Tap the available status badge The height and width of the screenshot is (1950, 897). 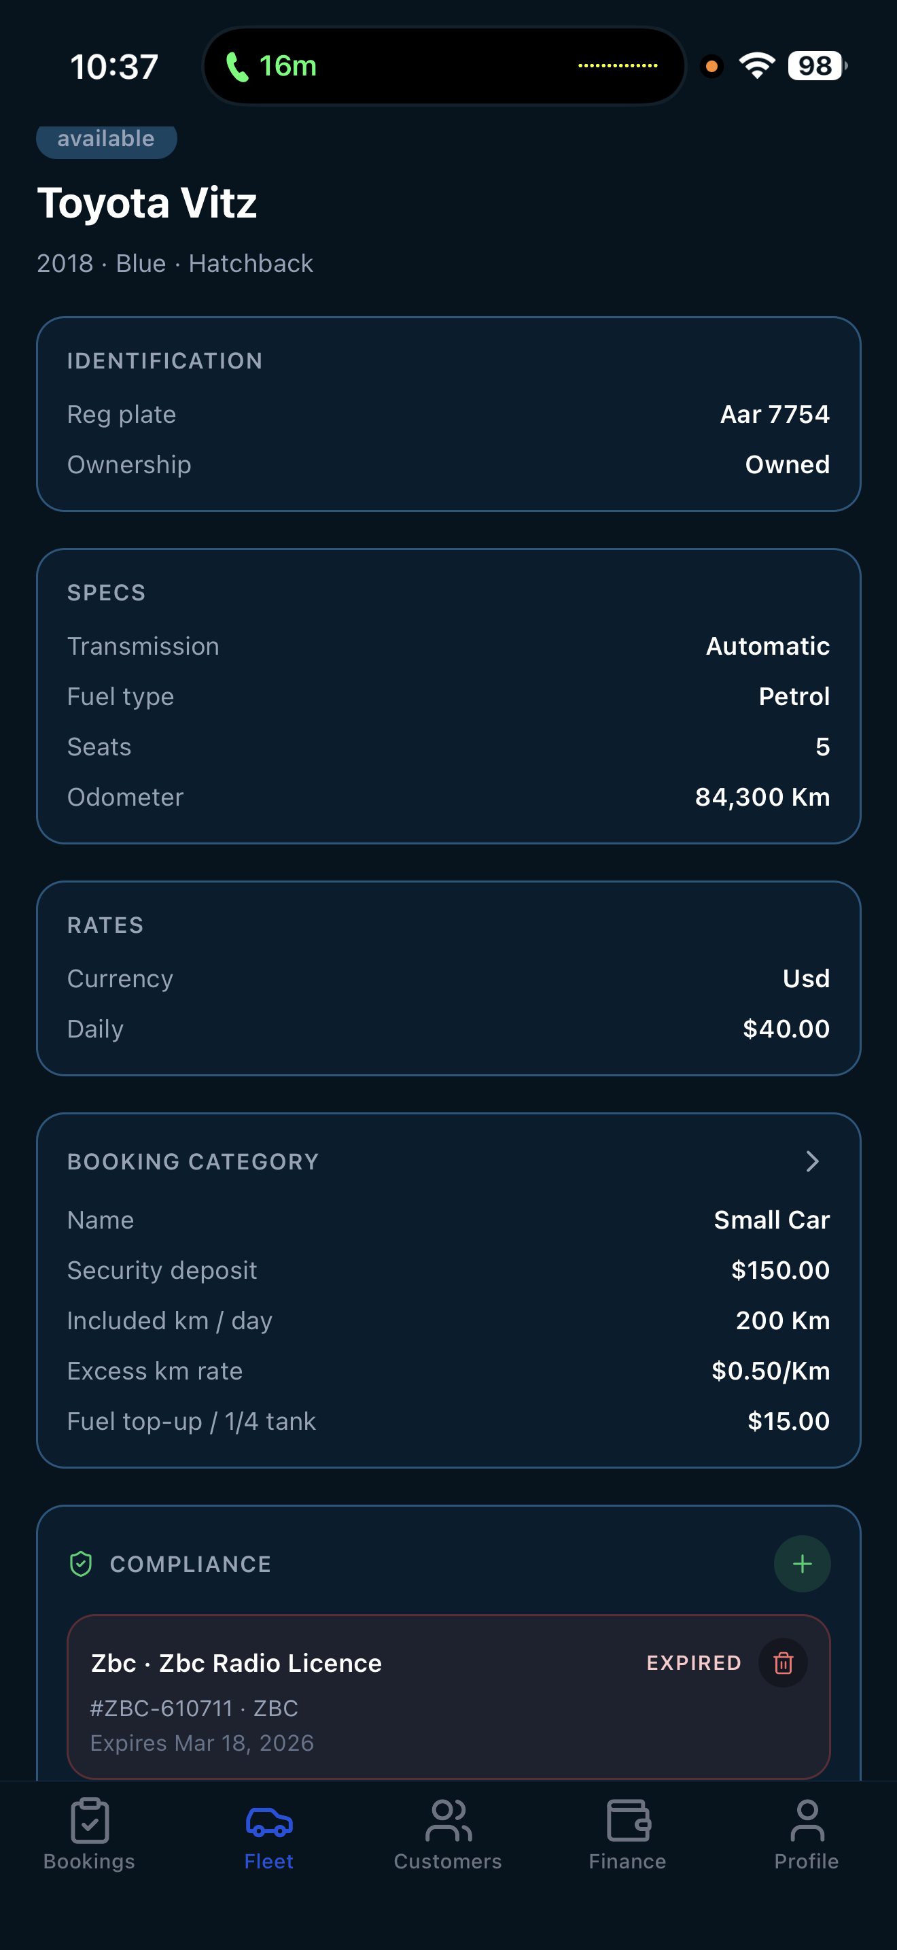click(107, 140)
